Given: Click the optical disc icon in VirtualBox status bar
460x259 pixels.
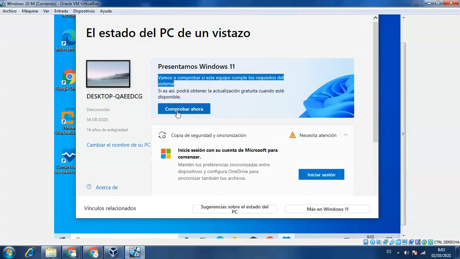Looking at the screenshot, I should pyautogui.click(x=372, y=242).
